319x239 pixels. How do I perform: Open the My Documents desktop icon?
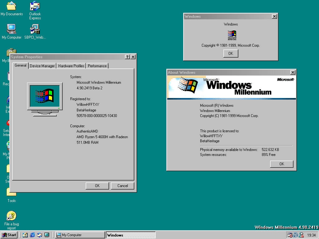[x=12, y=9]
